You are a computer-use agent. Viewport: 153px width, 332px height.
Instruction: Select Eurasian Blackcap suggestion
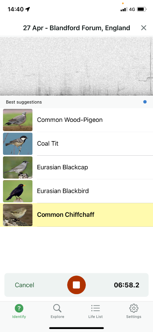coord(76,167)
